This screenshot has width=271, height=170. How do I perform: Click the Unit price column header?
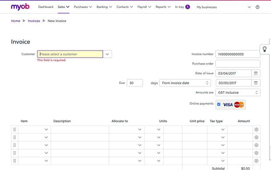click(x=197, y=121)
